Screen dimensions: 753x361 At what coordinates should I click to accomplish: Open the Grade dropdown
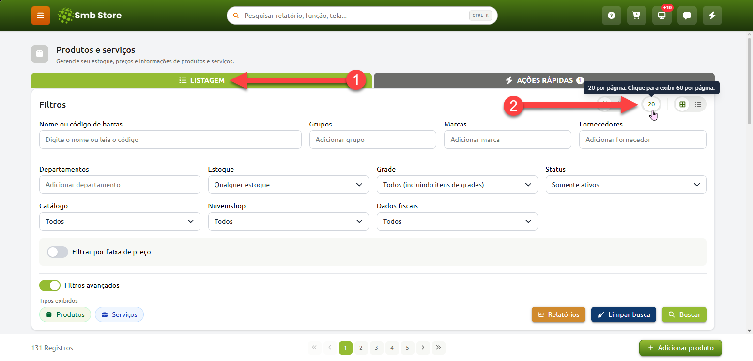[457, 185]
